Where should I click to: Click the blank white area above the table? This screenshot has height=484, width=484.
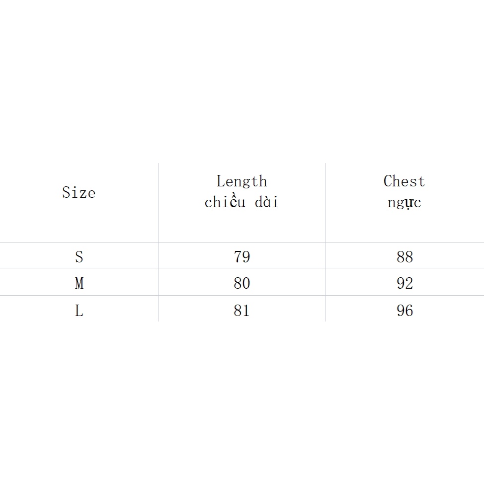tap(242, 80)
